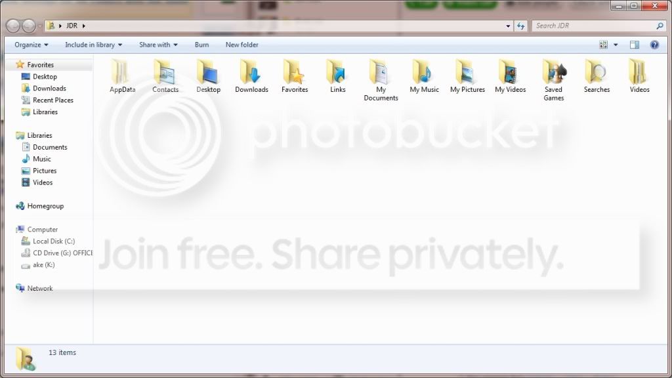Viewport: 672px width, 378px height.
Task: Open Videos library in sidebar
Action: [x=43, y=182]
